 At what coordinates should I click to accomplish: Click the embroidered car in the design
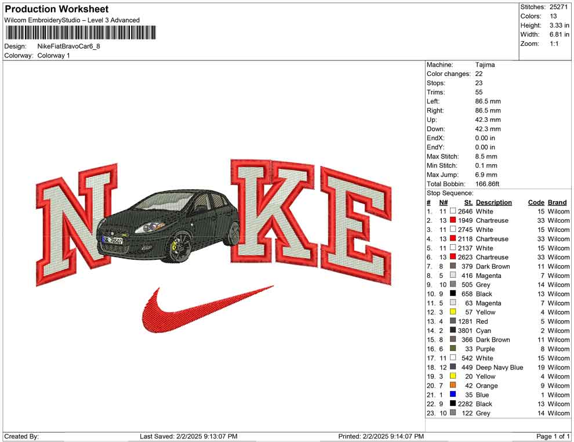coord(168,226)
